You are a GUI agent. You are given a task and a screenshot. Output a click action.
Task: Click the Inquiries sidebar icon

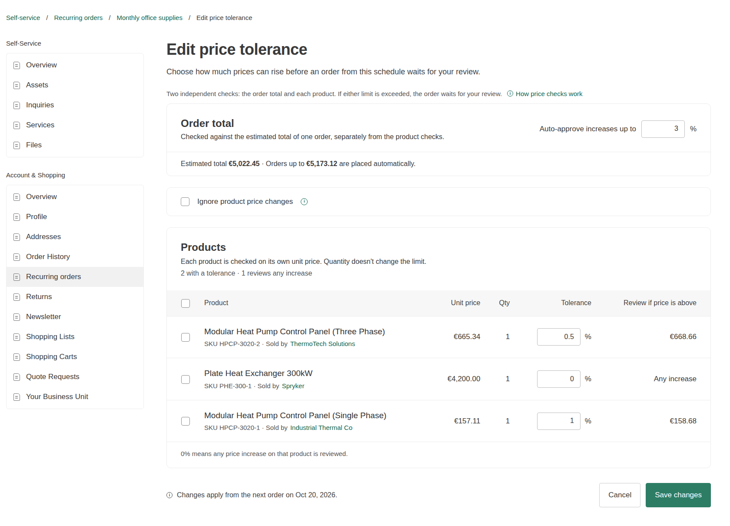(17, 105)
